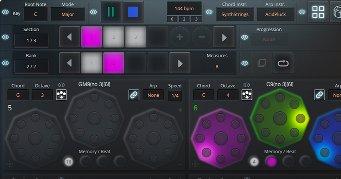The height and width of the screenshot is (179, 341).
Task: Click the 144 bpm tempo field
Action: (x=184, y=8)
